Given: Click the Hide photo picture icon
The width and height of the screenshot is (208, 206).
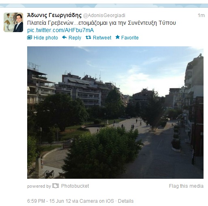Looking at the screenshot, I should [x=30, y=37].
